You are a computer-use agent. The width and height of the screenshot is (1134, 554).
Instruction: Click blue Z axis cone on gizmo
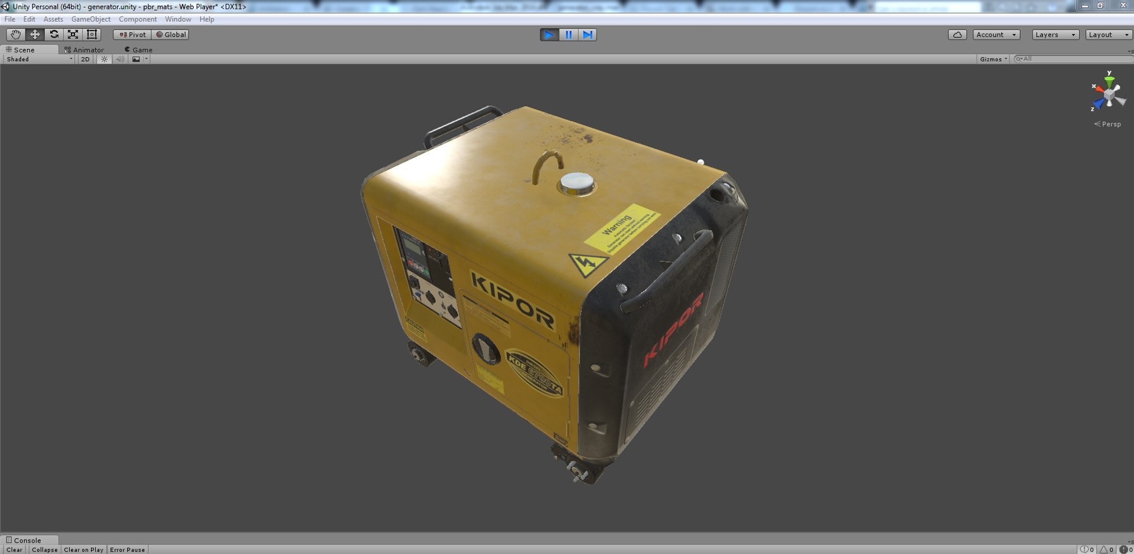pos(1099,104)
